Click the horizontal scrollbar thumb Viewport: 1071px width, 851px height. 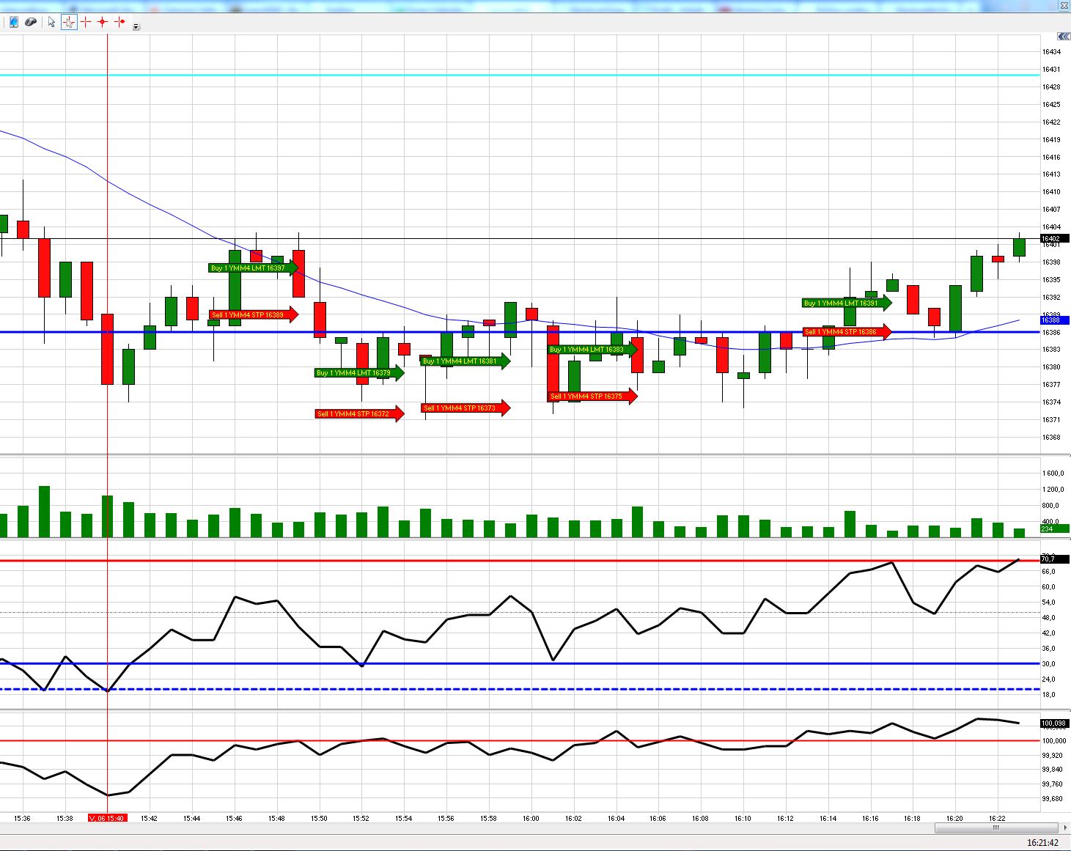tap(995, 828)
